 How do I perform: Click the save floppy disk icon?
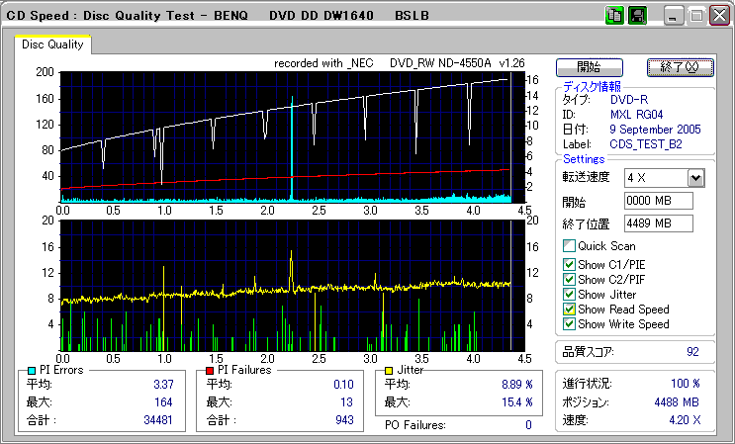tap(637, 17)
